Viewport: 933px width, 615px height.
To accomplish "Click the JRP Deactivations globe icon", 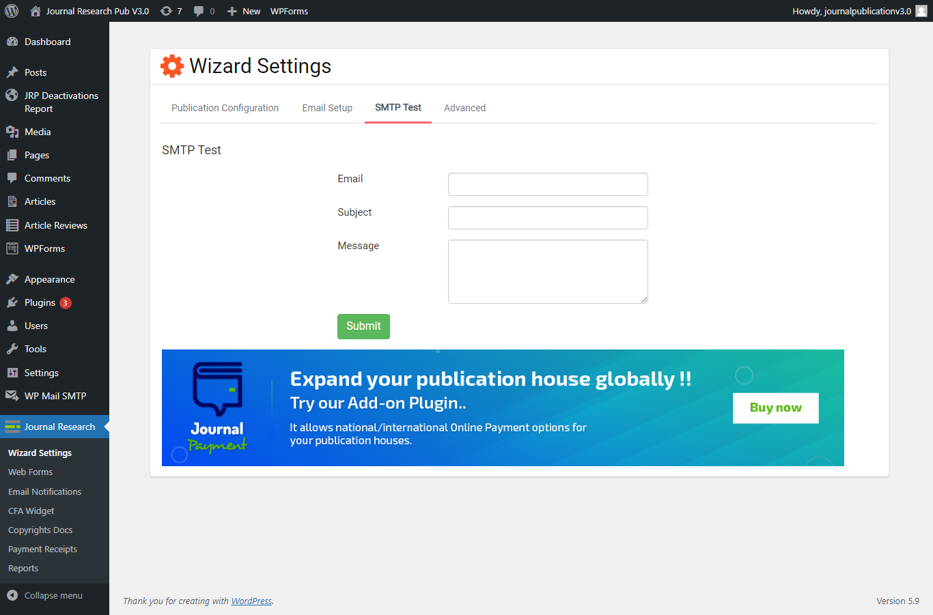I will coord(12,96).
